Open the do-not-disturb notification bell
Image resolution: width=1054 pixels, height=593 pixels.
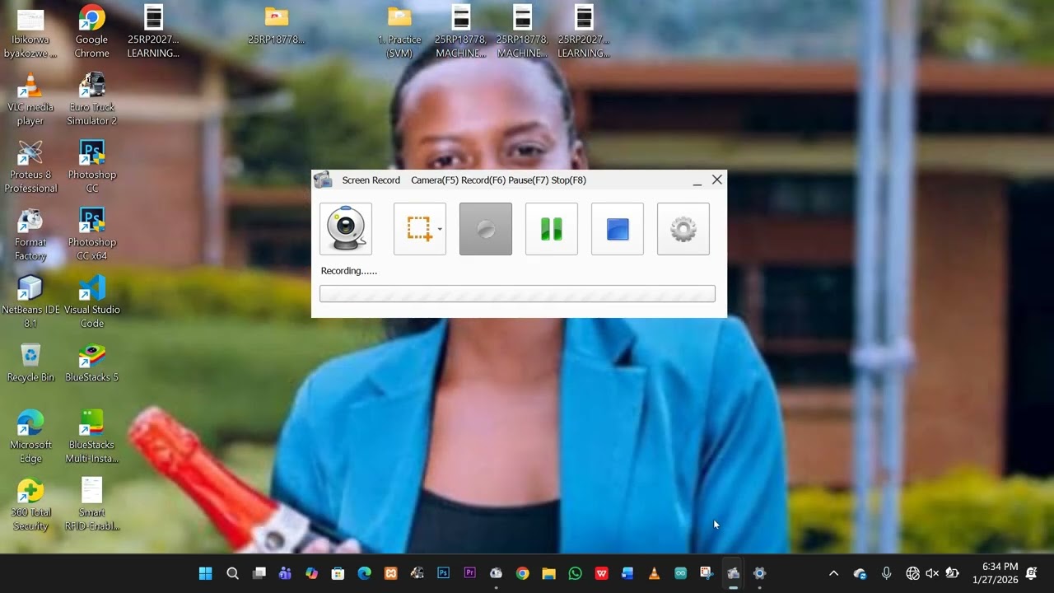1031,573
